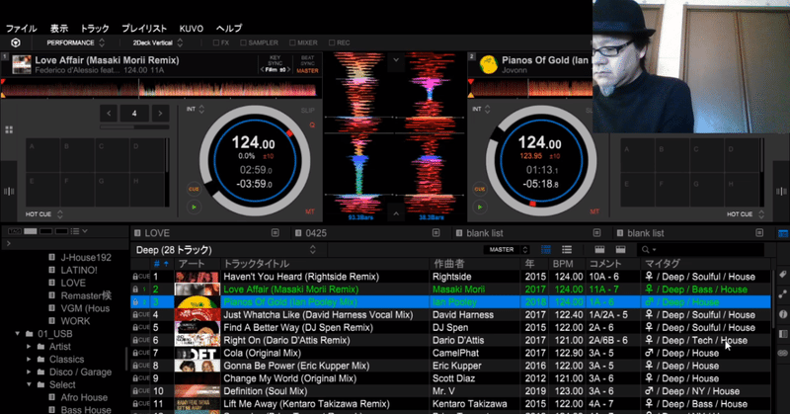Enable SLIP mode on deck 1
This screenshot has height=414, width=790.
click(x=307, y=110)
